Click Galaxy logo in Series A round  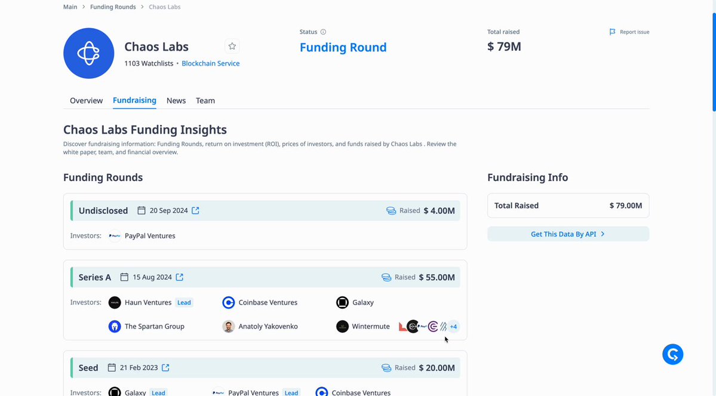pyautogui.click(x=343, y=302)
